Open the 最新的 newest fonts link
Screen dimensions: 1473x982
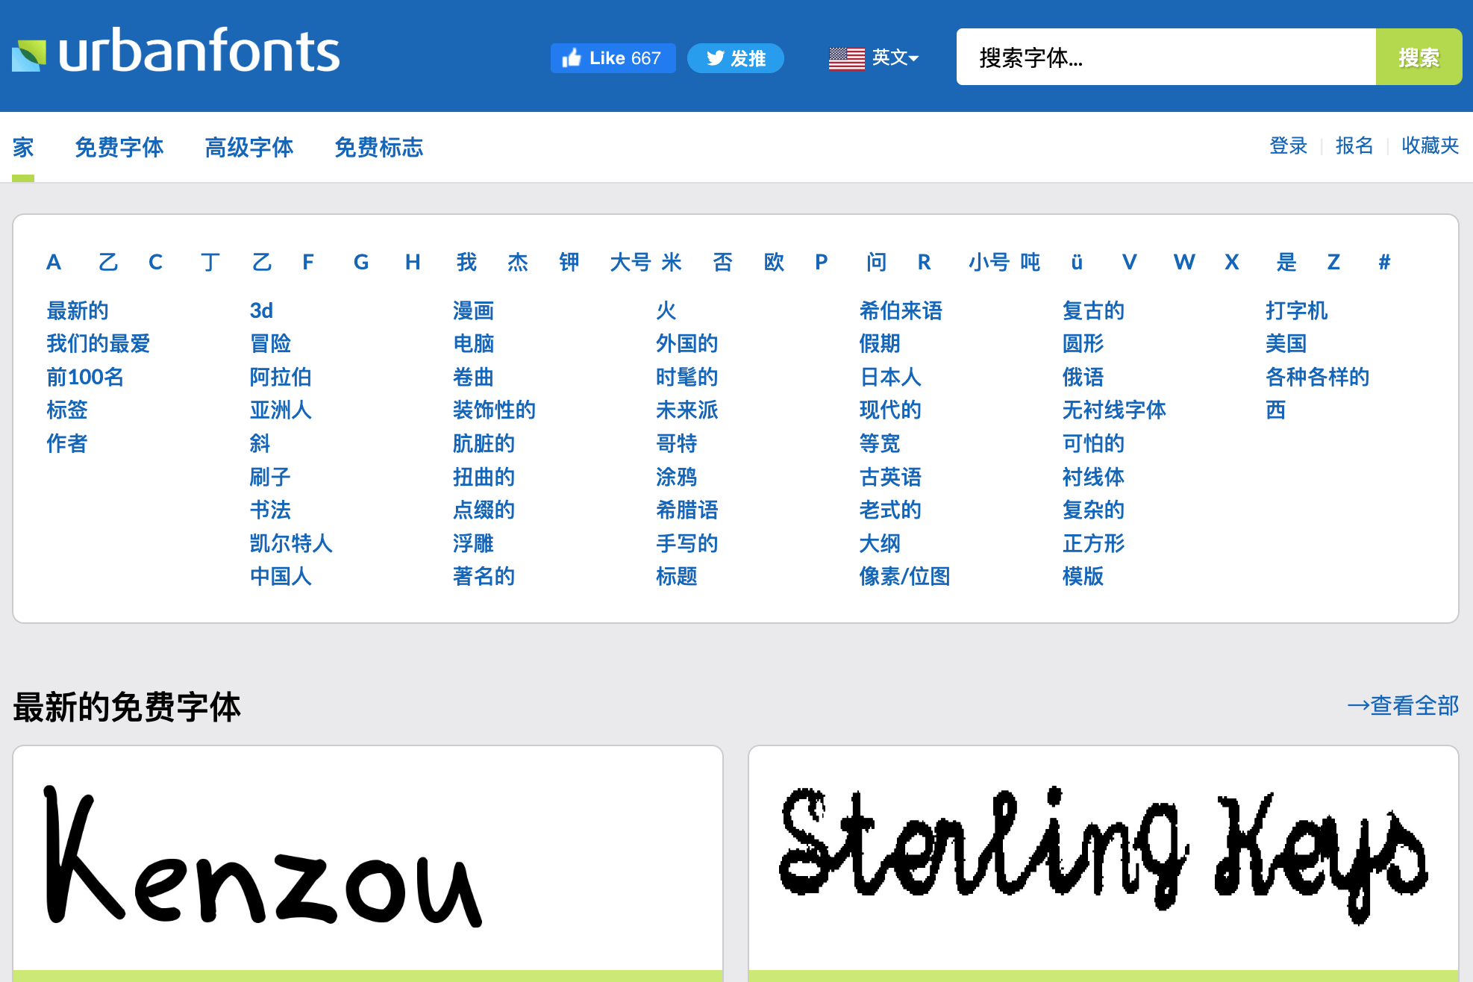(x=78, y=310)
